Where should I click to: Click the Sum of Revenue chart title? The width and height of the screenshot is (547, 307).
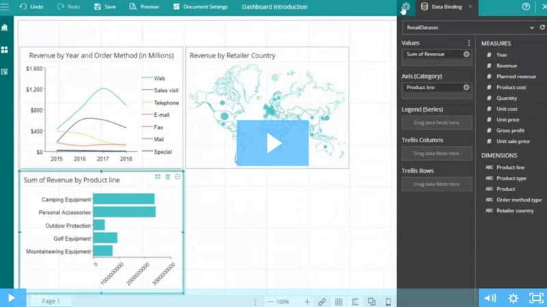point(72,180)
